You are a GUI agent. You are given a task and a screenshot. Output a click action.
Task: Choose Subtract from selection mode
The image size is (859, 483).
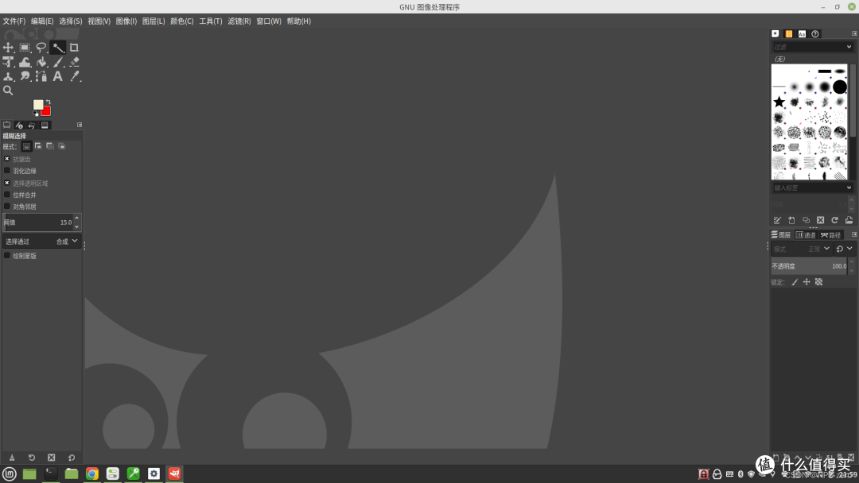click(50, 147)
